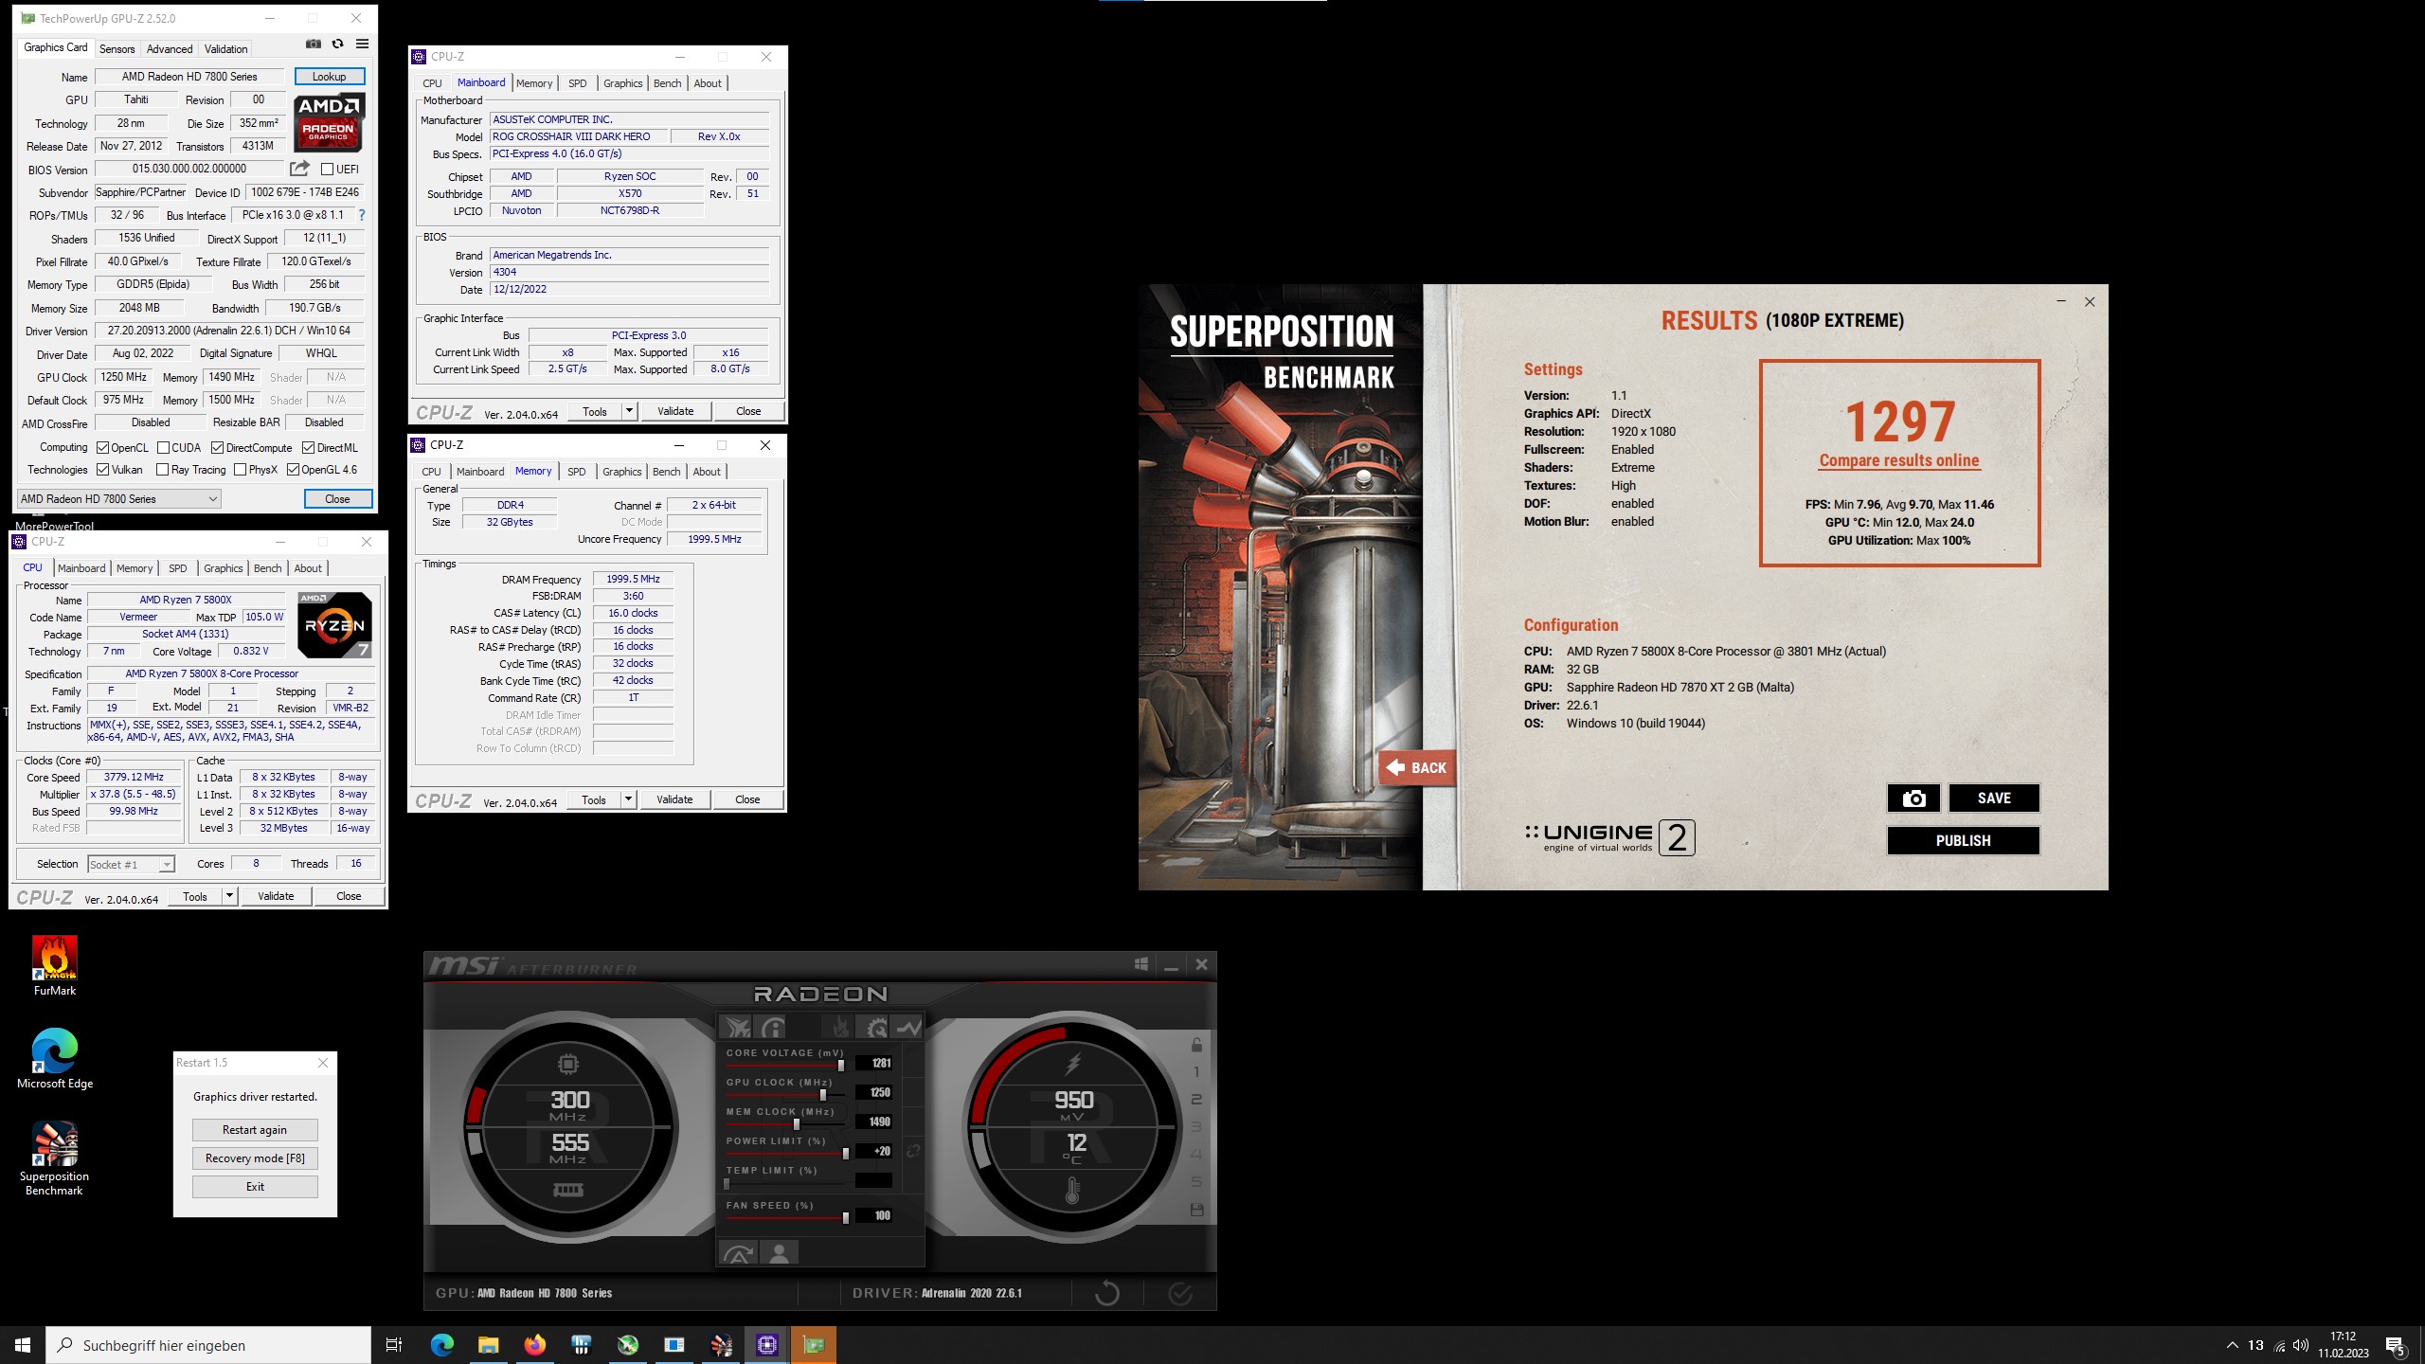Click Afterburner profile lock icon
2425x1364 pixels.
click(1196, 1044)
